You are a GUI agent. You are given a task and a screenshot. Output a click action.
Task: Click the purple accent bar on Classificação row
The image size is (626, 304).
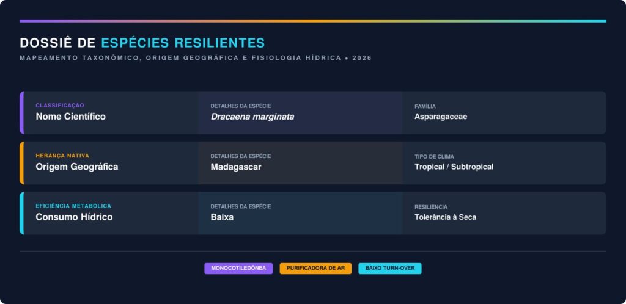[21, 113]
